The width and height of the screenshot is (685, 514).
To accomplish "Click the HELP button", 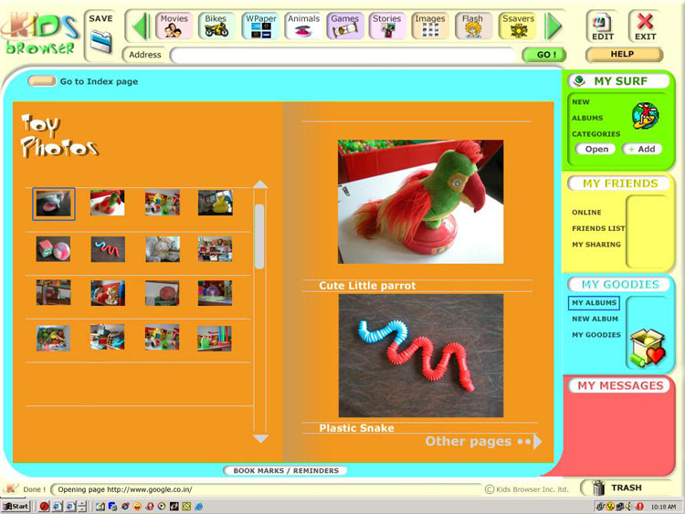I will click(624, 54).
